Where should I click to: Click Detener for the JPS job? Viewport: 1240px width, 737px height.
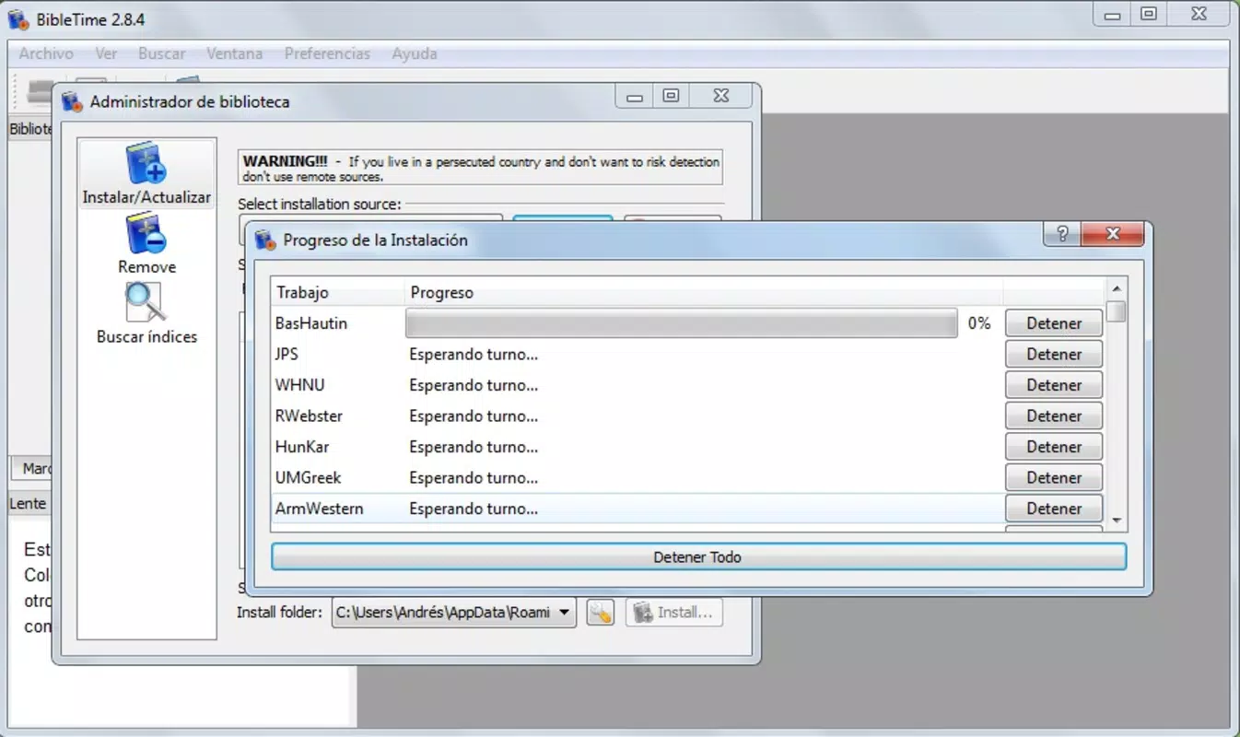(x=1054, y=355)
